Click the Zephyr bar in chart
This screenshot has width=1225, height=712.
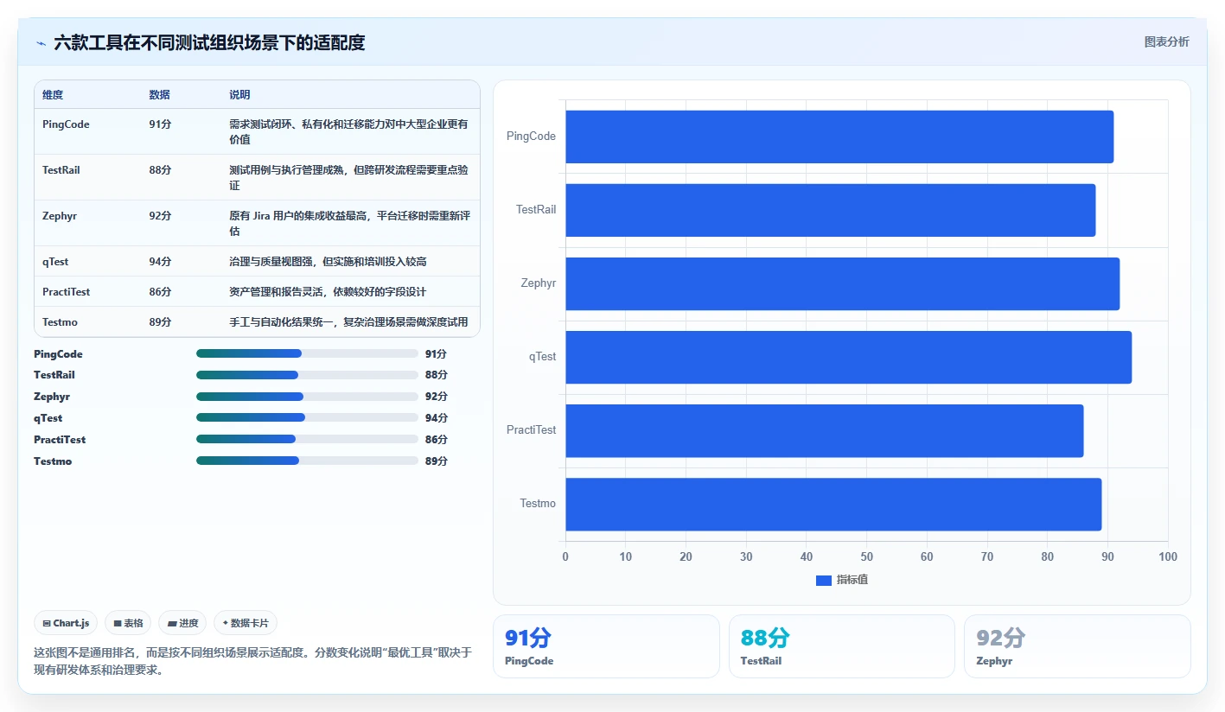point(842,283)
